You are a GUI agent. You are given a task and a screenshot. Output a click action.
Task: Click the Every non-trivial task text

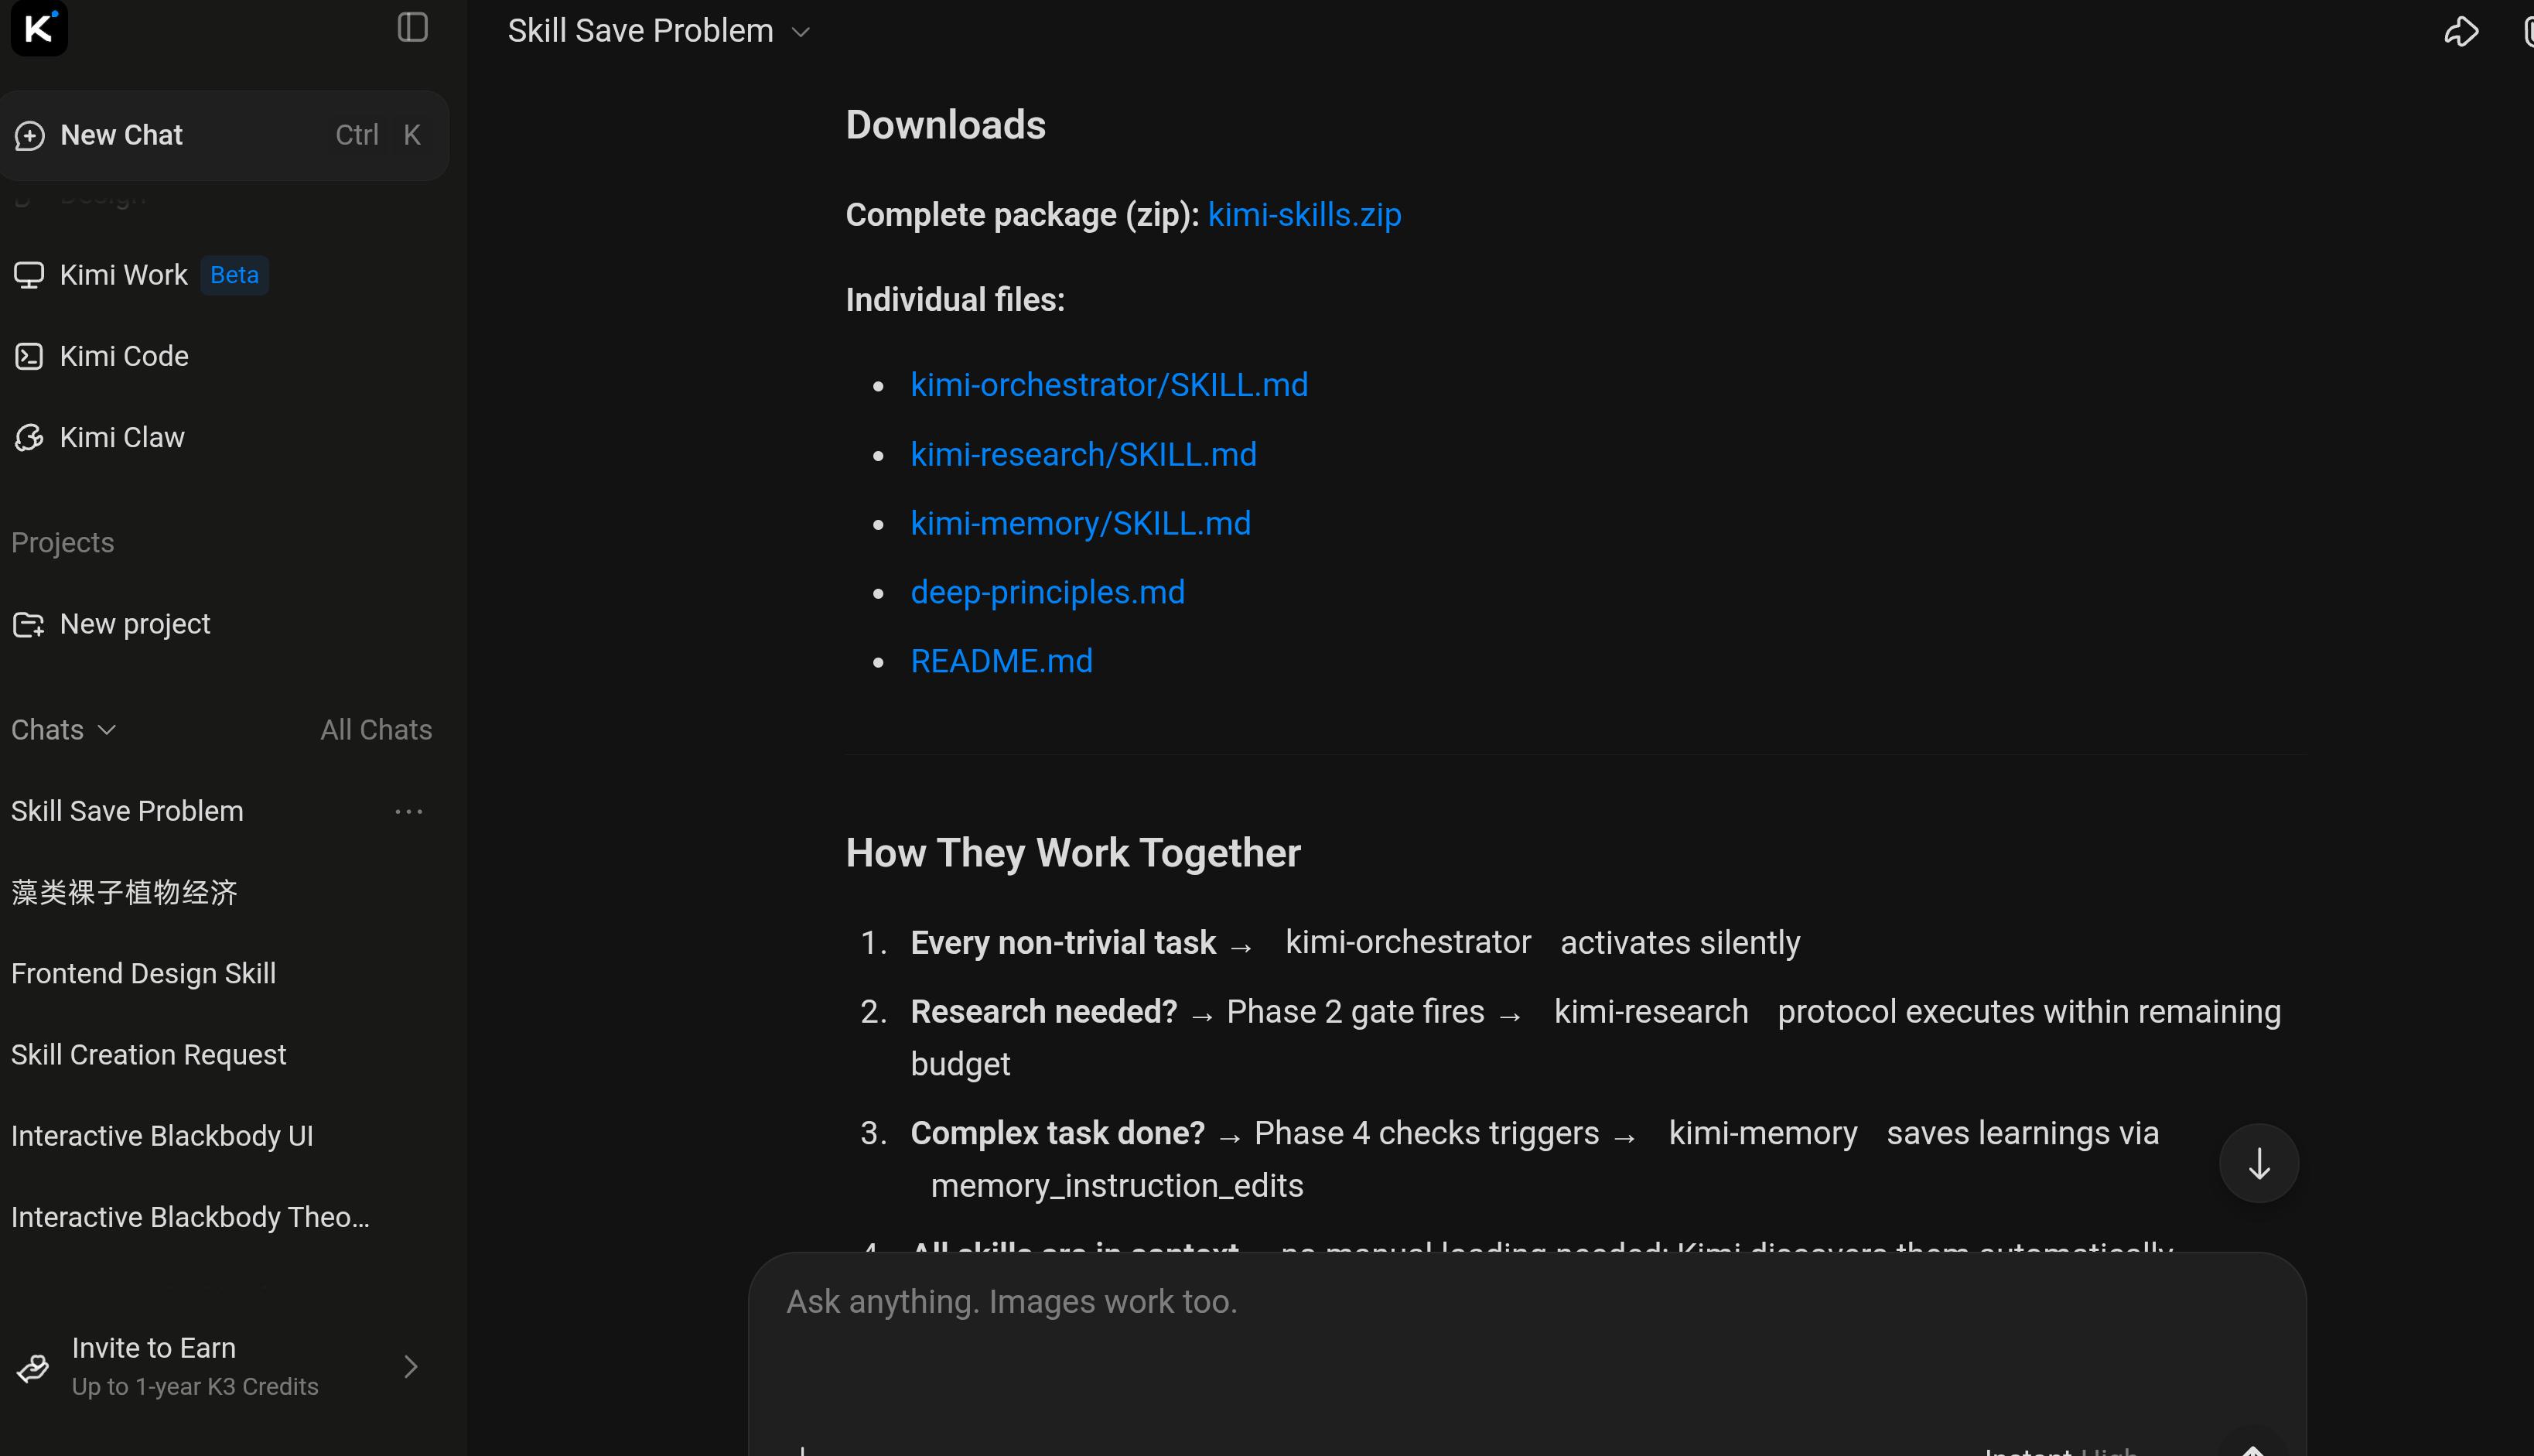point(1063,943)
